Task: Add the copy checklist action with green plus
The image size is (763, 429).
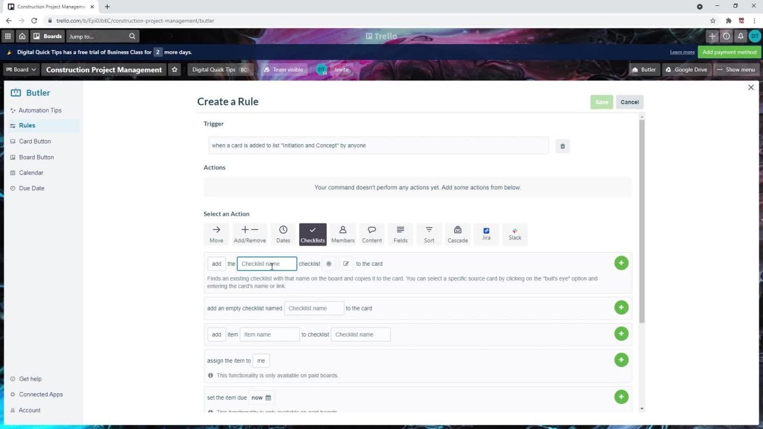Action: [621, 263]
